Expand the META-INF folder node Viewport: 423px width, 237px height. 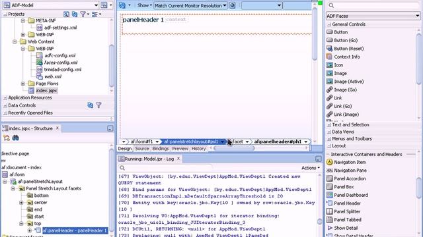23,20
